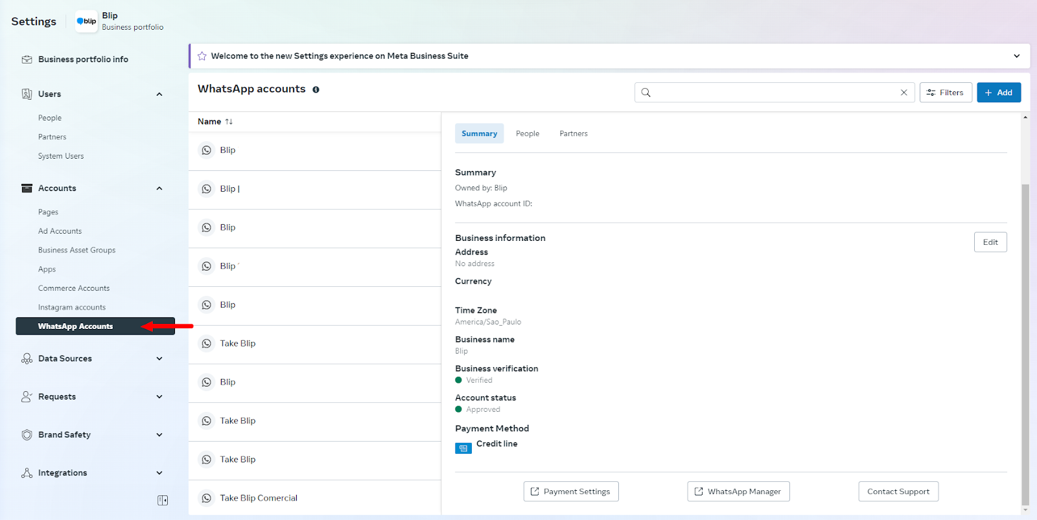Image resolution: width=1037 pixels, height=520 pixels.
Task: Click the star icon in welcome banner
Action: point(202,56)
